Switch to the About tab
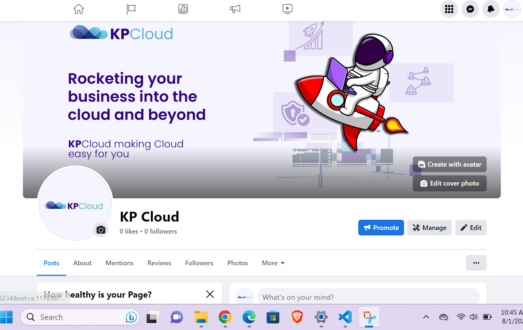 click(83, 263)
